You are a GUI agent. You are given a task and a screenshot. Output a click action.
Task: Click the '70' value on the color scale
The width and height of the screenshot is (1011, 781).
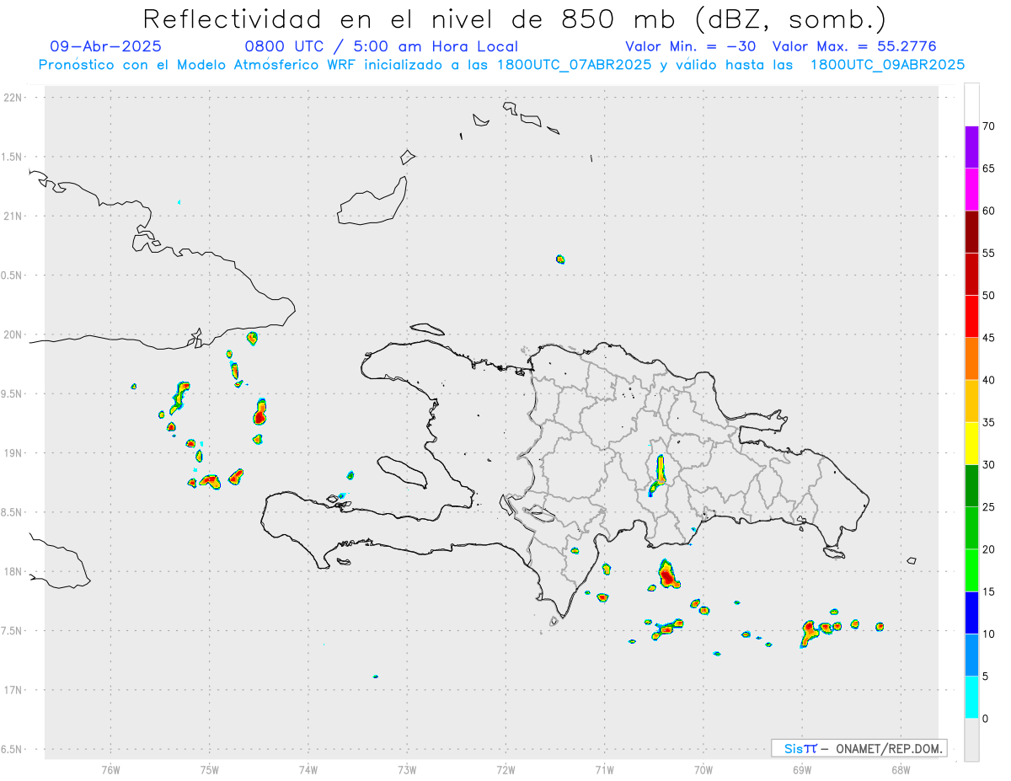[988, 126]
